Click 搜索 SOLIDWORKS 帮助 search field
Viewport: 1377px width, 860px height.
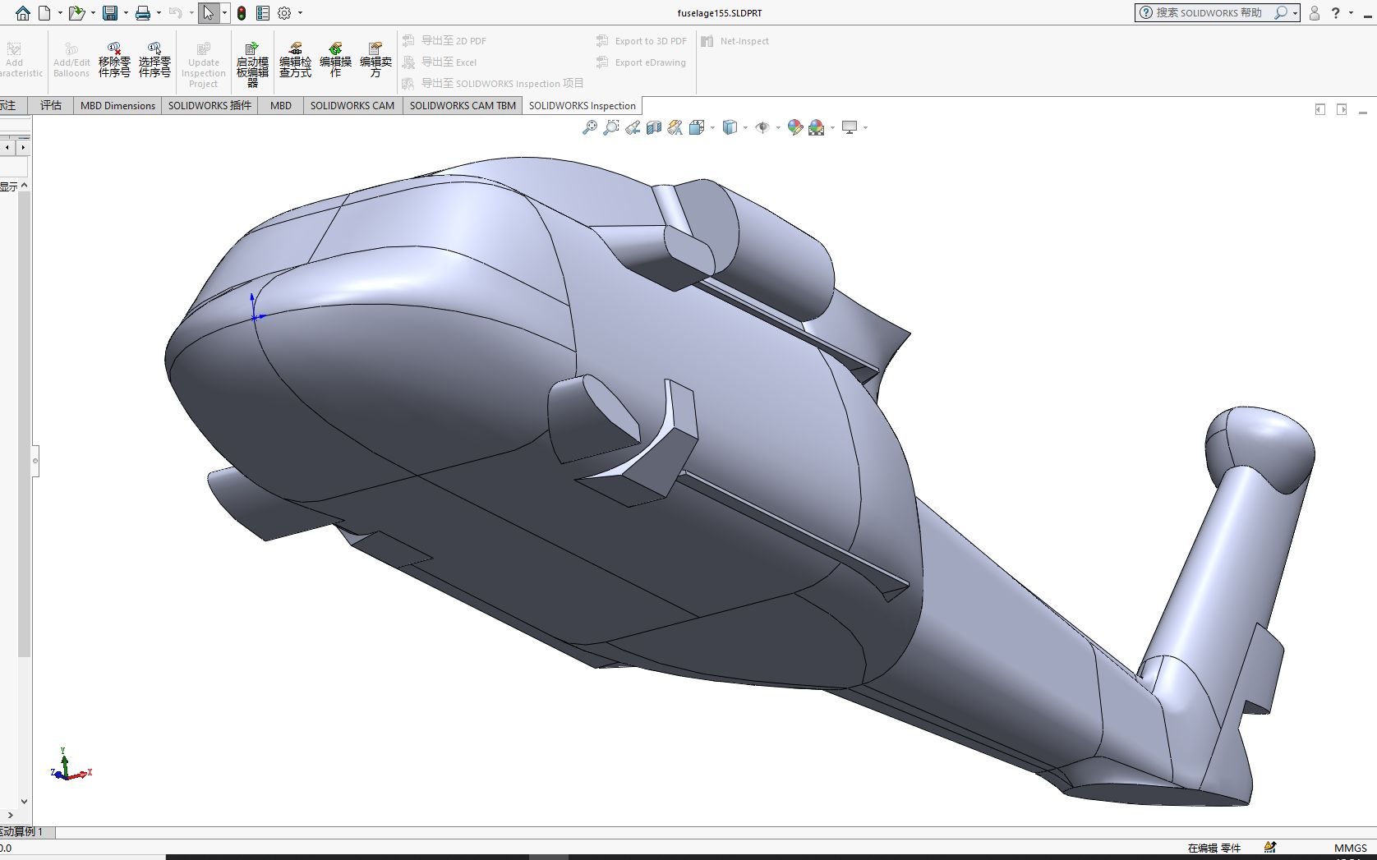(x=1217, y=13)
